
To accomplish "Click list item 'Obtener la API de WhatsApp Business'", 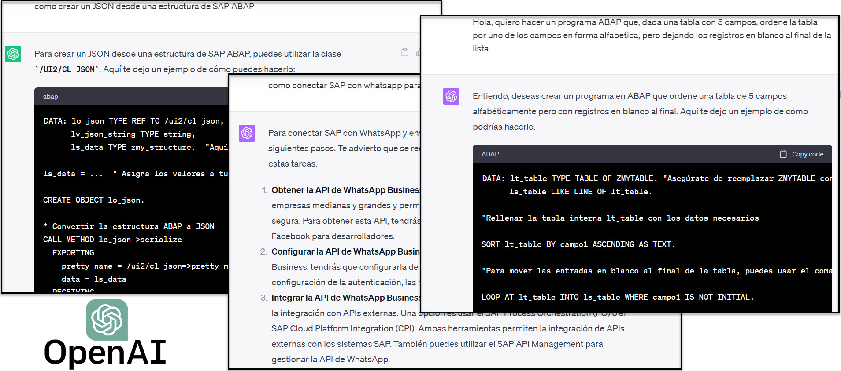I will [345, 190].
